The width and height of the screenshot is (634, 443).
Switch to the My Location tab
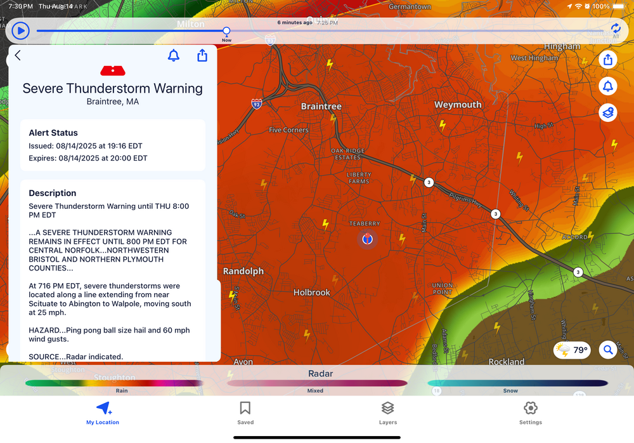103,413
